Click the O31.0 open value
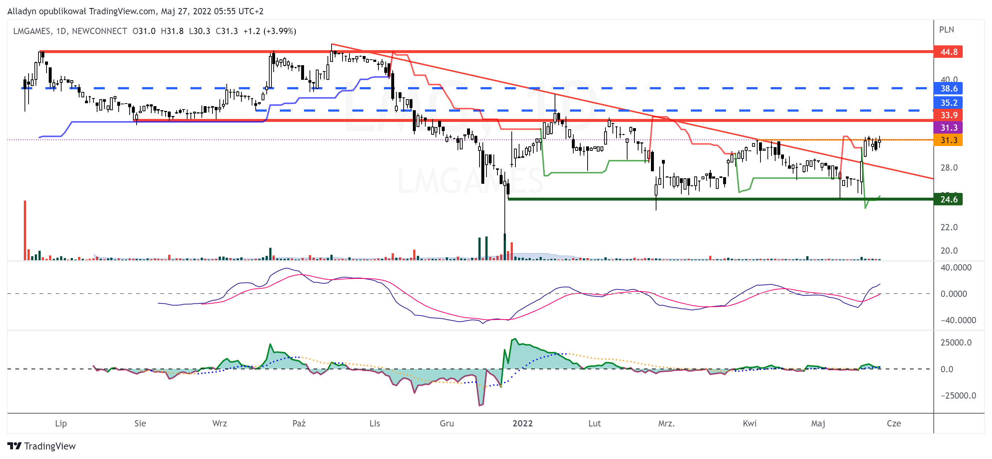Screen dimensions: 992x459 (x=144, y=31)
